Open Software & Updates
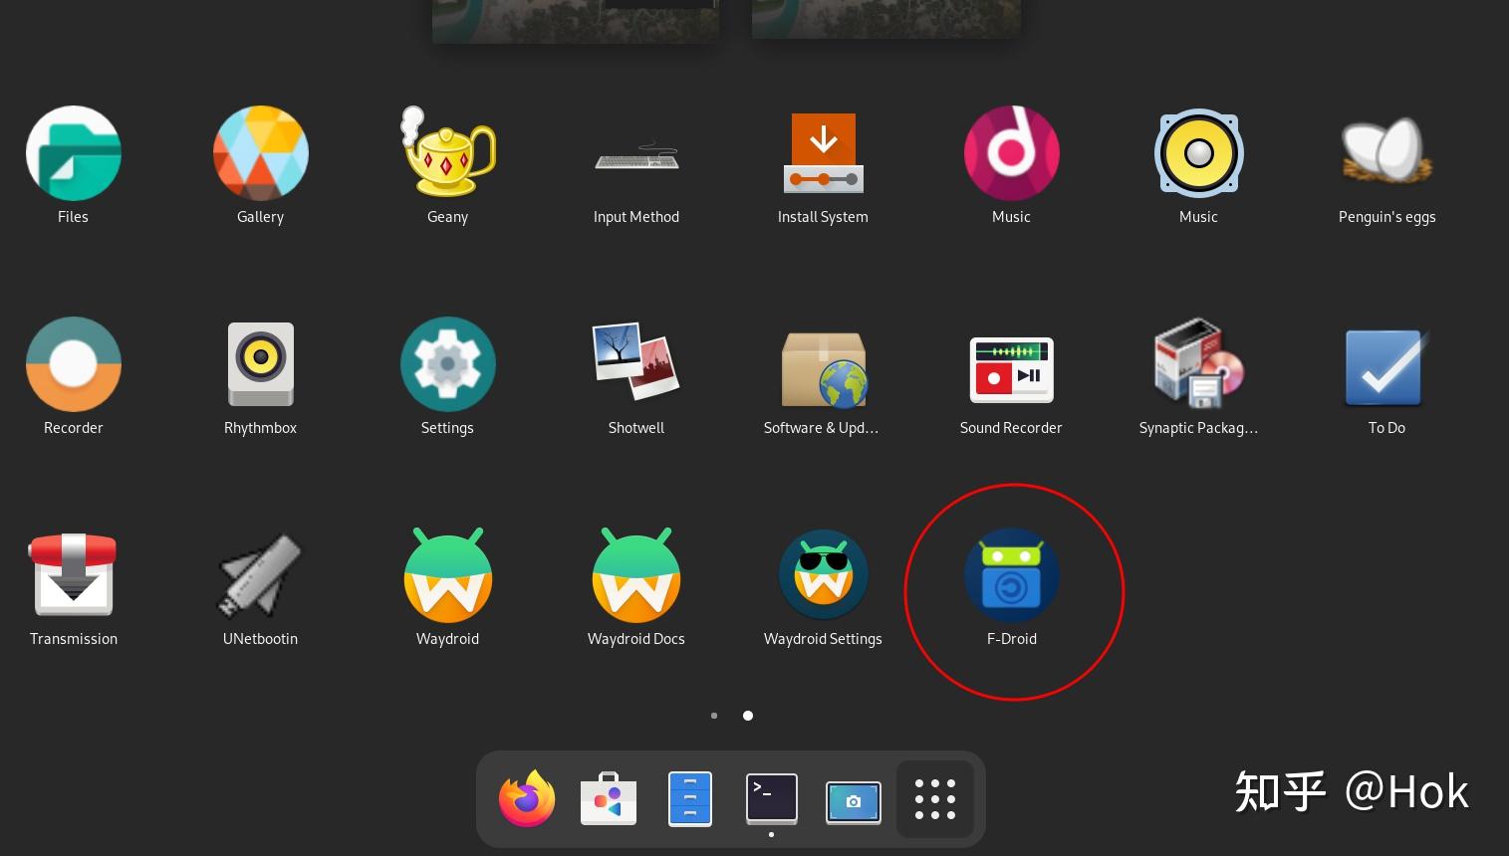Viewport: 1509px width, 856px height. [x=823, y=364]
